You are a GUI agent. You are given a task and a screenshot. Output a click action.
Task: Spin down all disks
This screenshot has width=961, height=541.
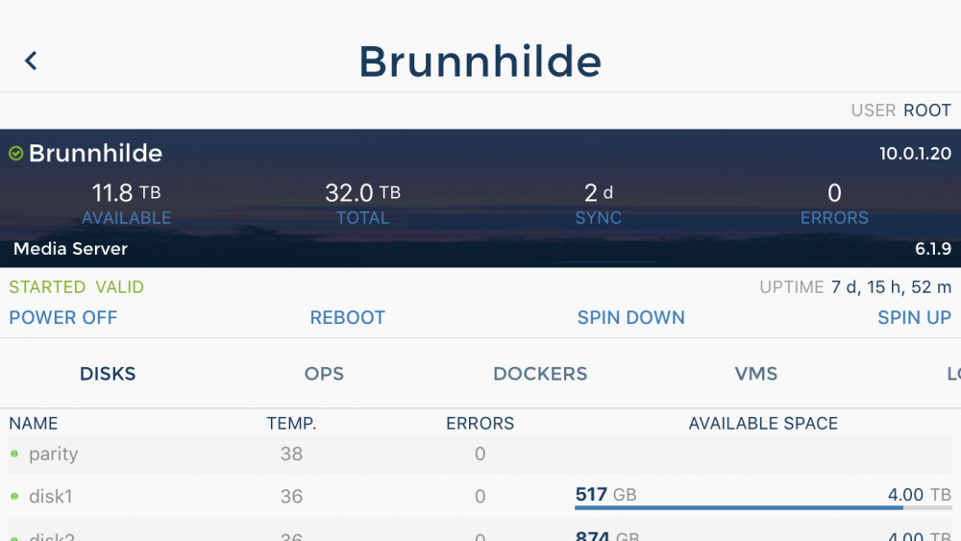pyautogui.click(x=631, y=317)
